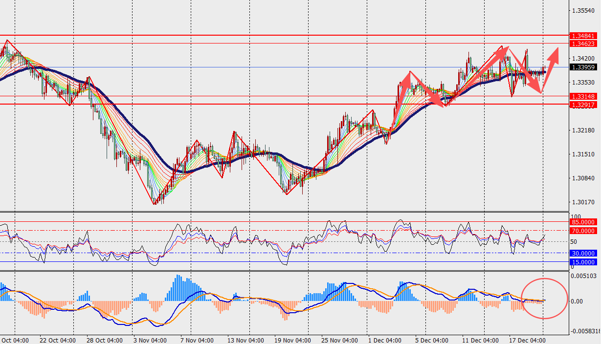601x344 pixels.
Task: Select the 1.33148 support price label
Action: click(x=583, y=96)
